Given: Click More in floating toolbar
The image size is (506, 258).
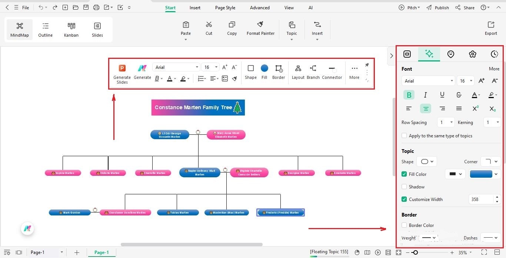Looking at the screenshot, I should click(354, 72).
